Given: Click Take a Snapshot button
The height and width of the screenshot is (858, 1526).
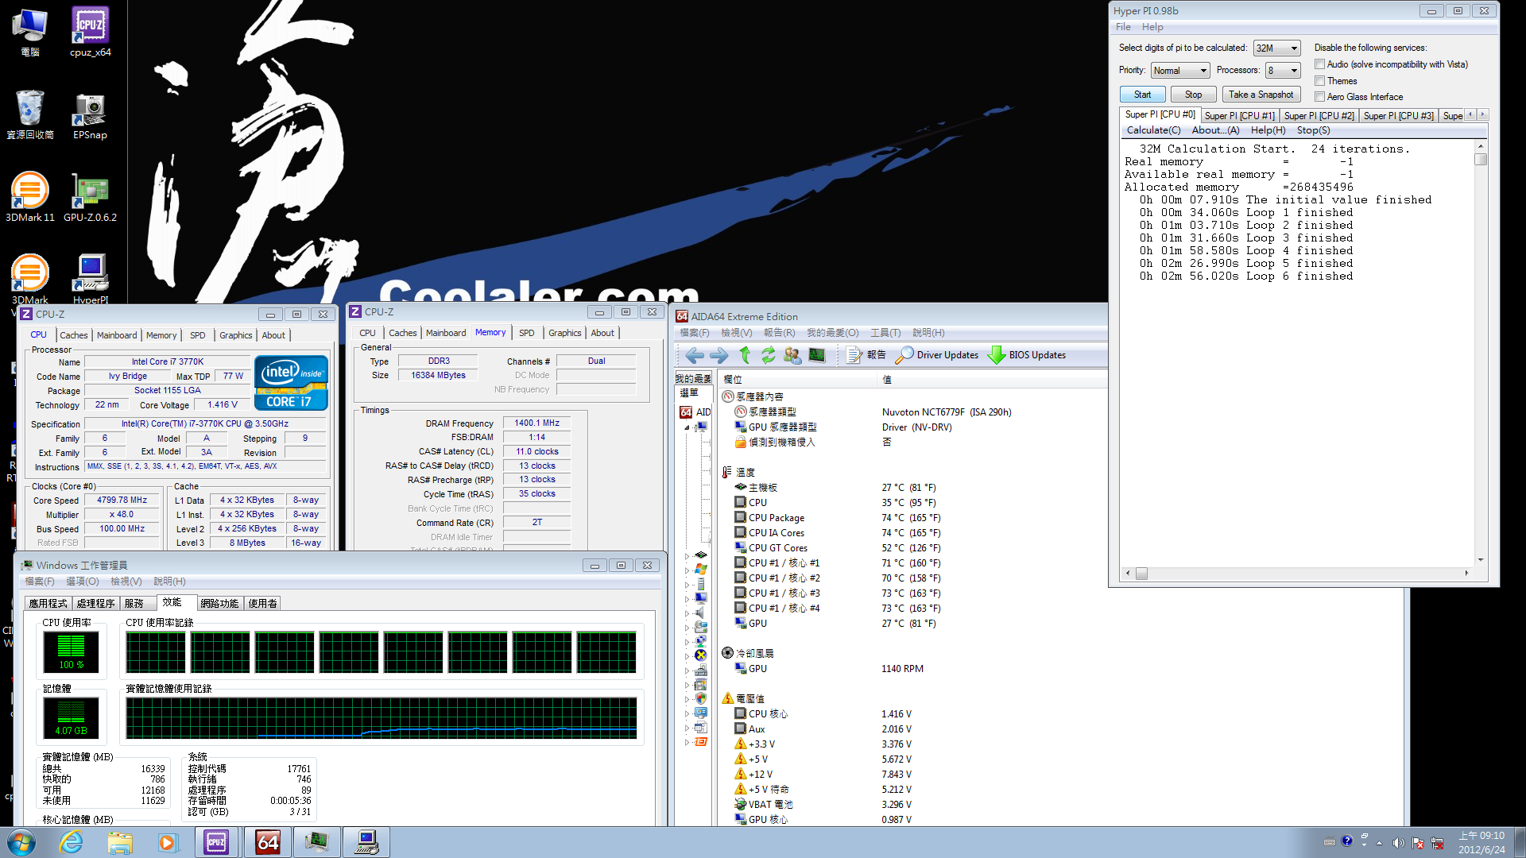Looking at the screenshot, I should tap(1261, 95).
